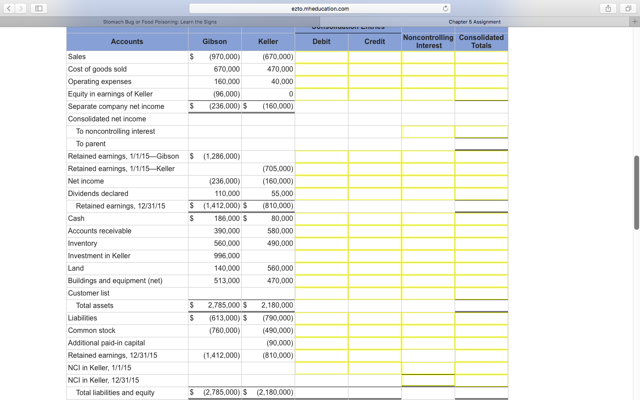This screenshot has width=640, height=400.
Task: Select Buildings and equipment (net) Debit cell
Action: [321, 281]
